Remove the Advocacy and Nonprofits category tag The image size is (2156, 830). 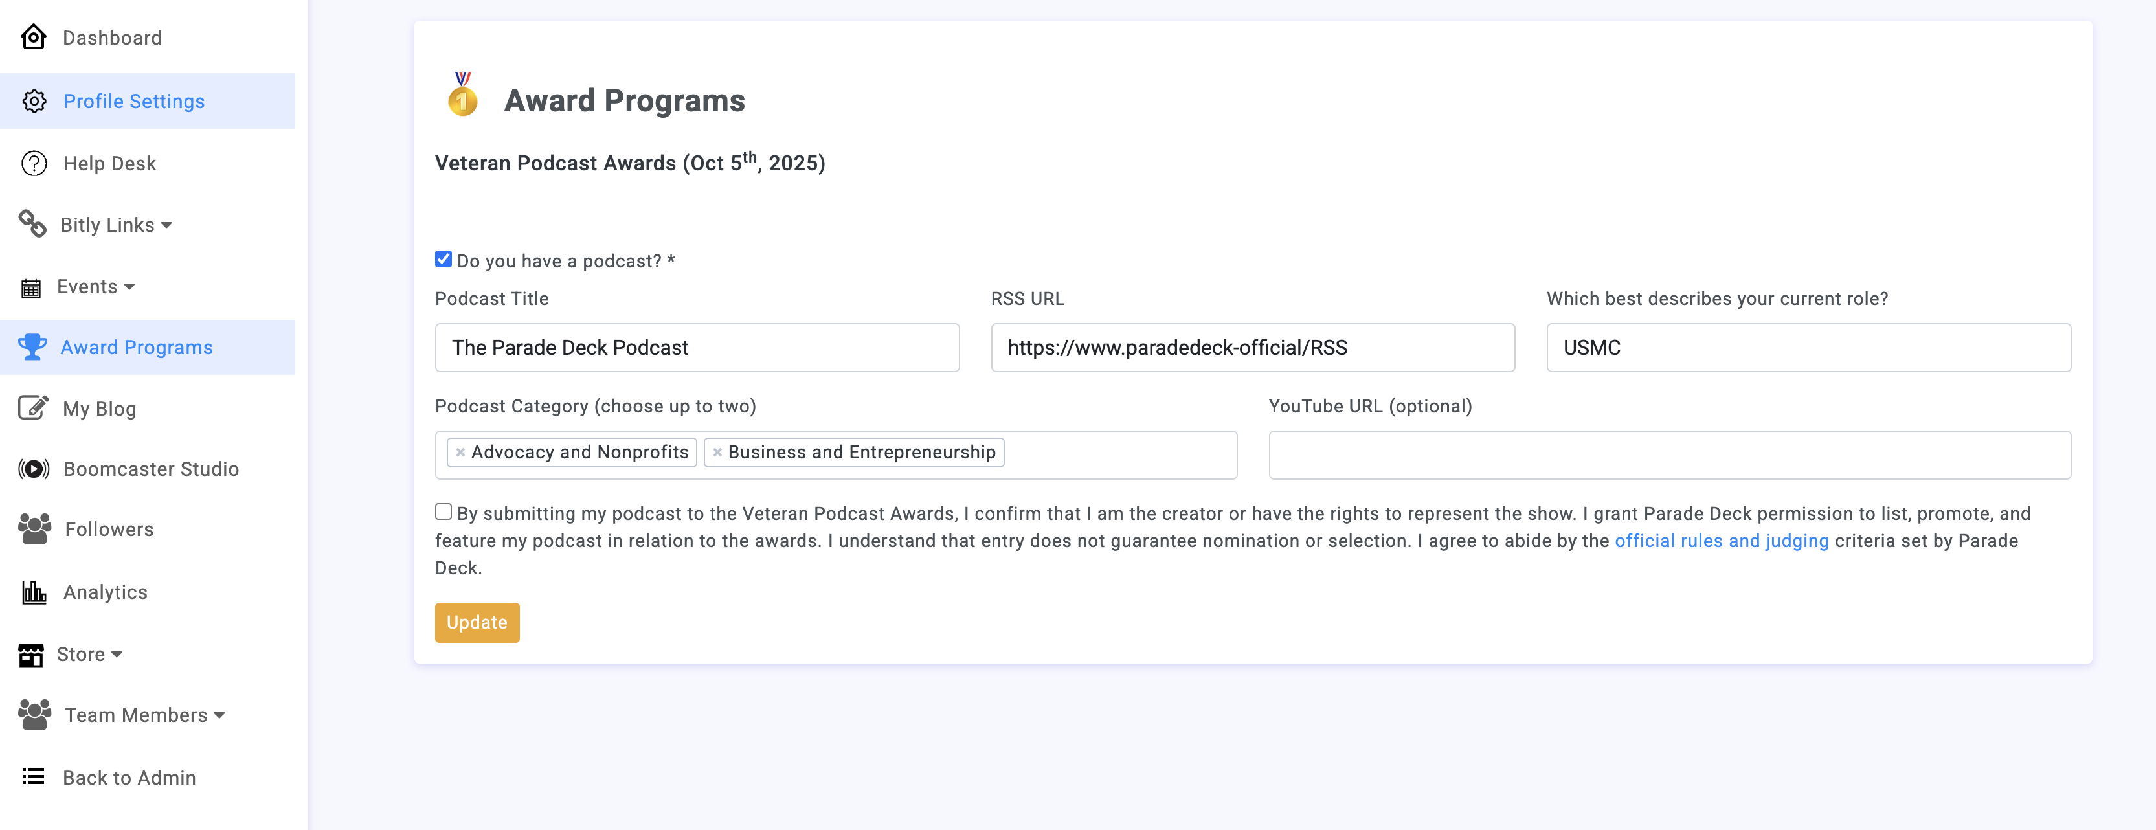(x=460, y=453)
